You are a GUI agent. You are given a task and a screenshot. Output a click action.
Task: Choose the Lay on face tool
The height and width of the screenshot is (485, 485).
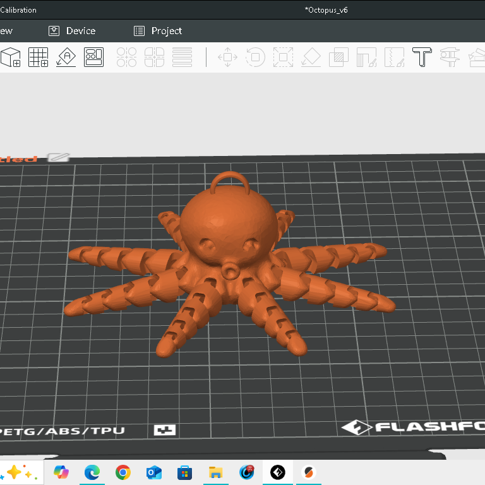click(311, 57)
